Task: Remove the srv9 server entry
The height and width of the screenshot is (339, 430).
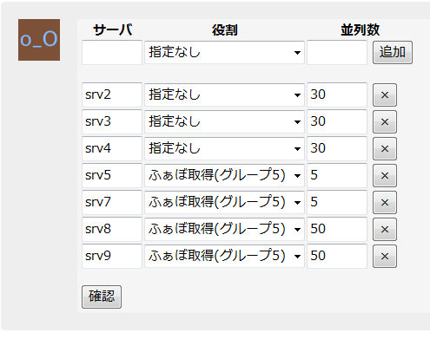Action: [x=385, y=257]
